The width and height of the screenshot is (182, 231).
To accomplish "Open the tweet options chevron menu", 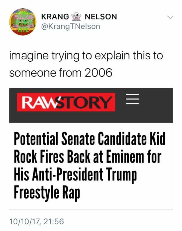I will (x=170, y=17).
